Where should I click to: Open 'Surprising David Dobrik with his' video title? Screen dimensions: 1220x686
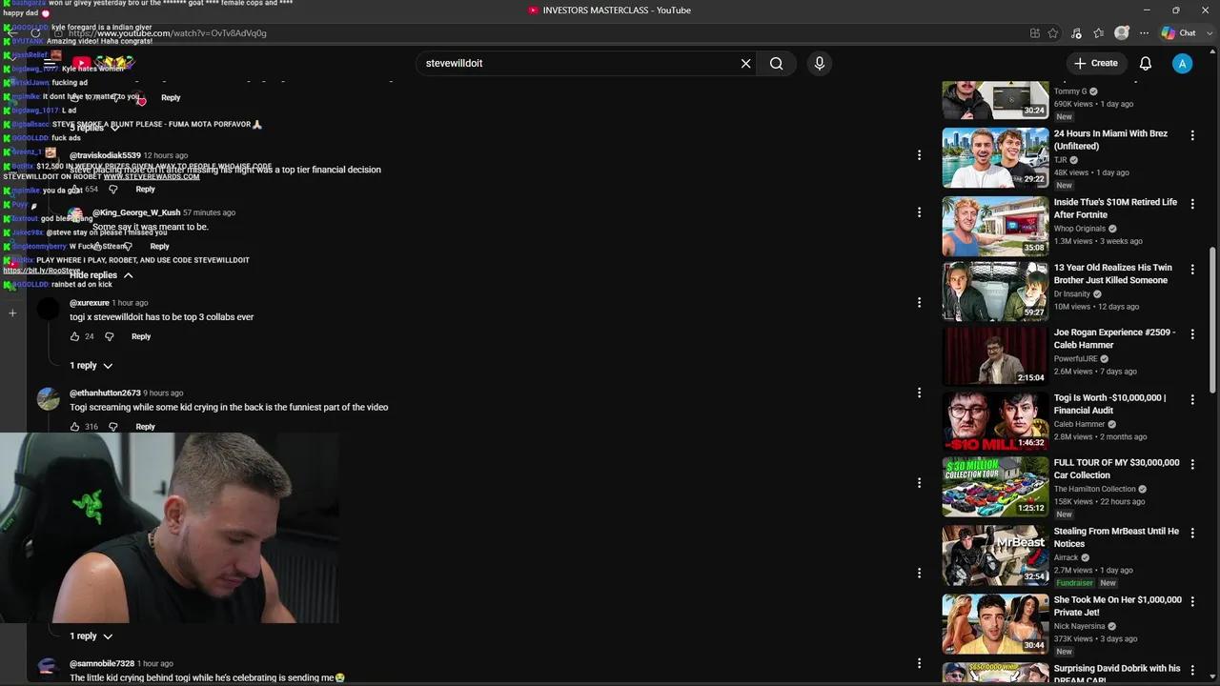tap(1117, 674)
